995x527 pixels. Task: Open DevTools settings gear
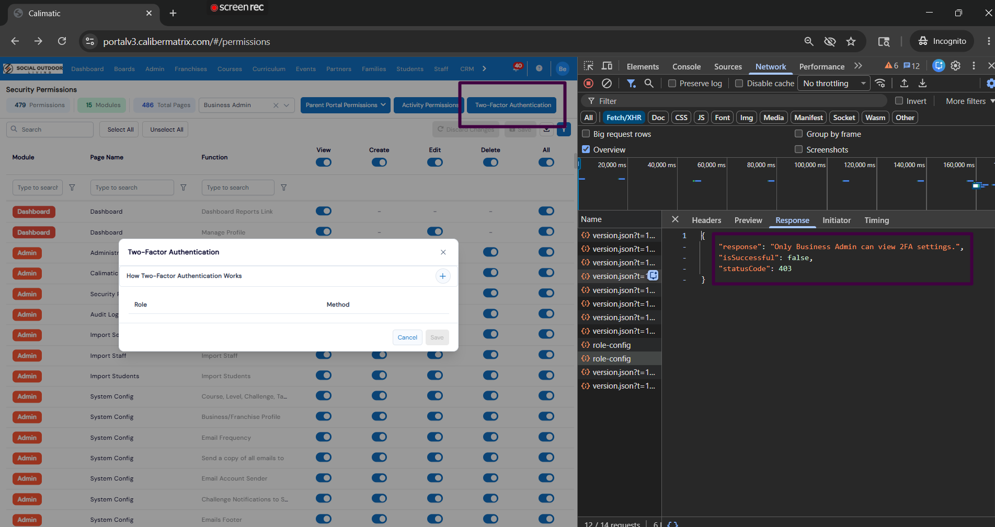click(x=956, y=66)
